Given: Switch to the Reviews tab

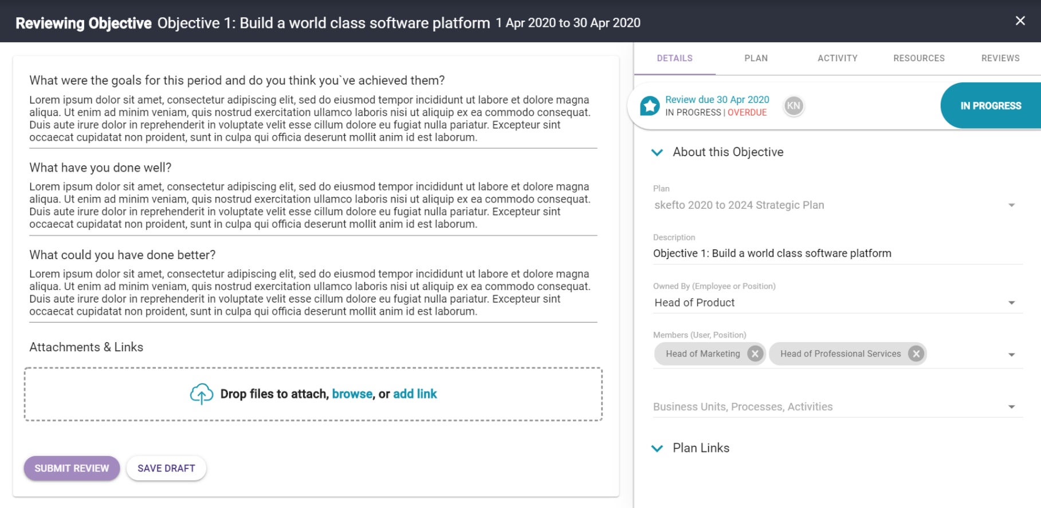Looking at the screenshot, I should (1000, 58).
